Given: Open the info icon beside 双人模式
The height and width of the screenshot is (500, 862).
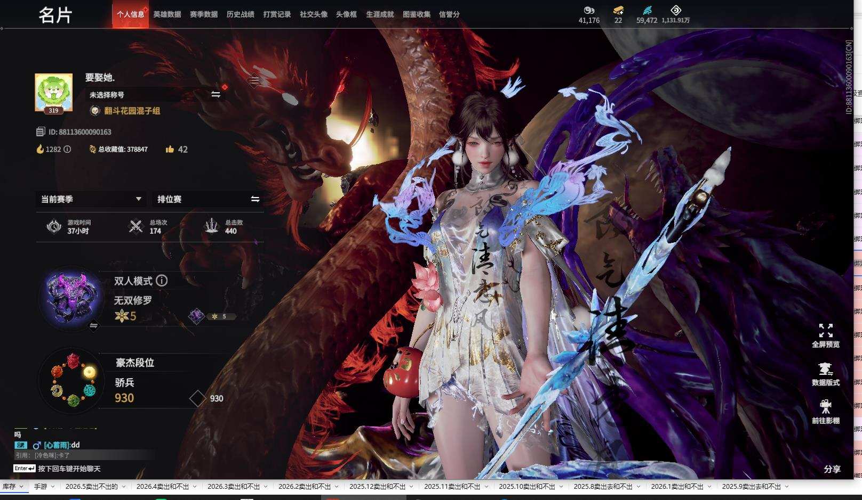Looking at the screenshot, I should tap(162, 281).
